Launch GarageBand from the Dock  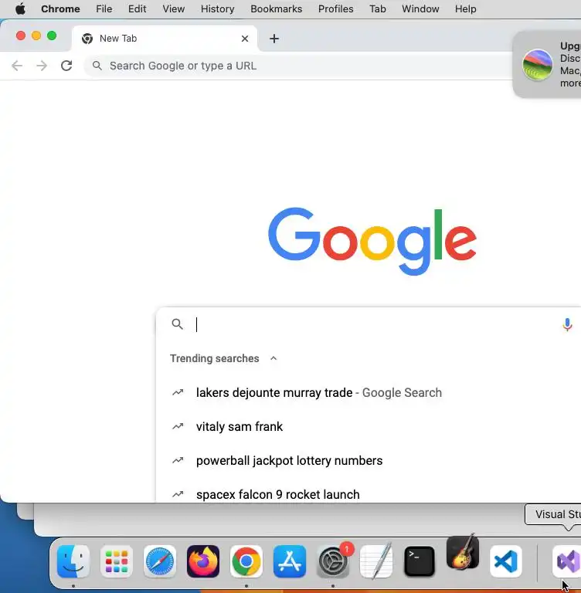pyautogui.click(x=463, y=553)
